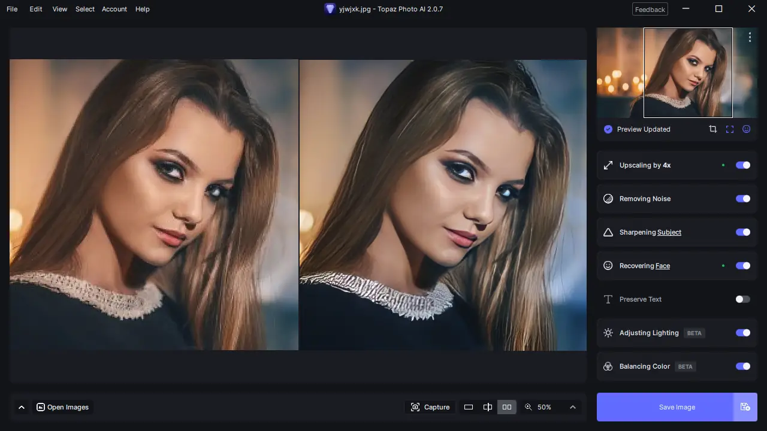Disable Recovering Face switch
The width and height of the screenshot is (767, 431).
(x=743, y=266)
